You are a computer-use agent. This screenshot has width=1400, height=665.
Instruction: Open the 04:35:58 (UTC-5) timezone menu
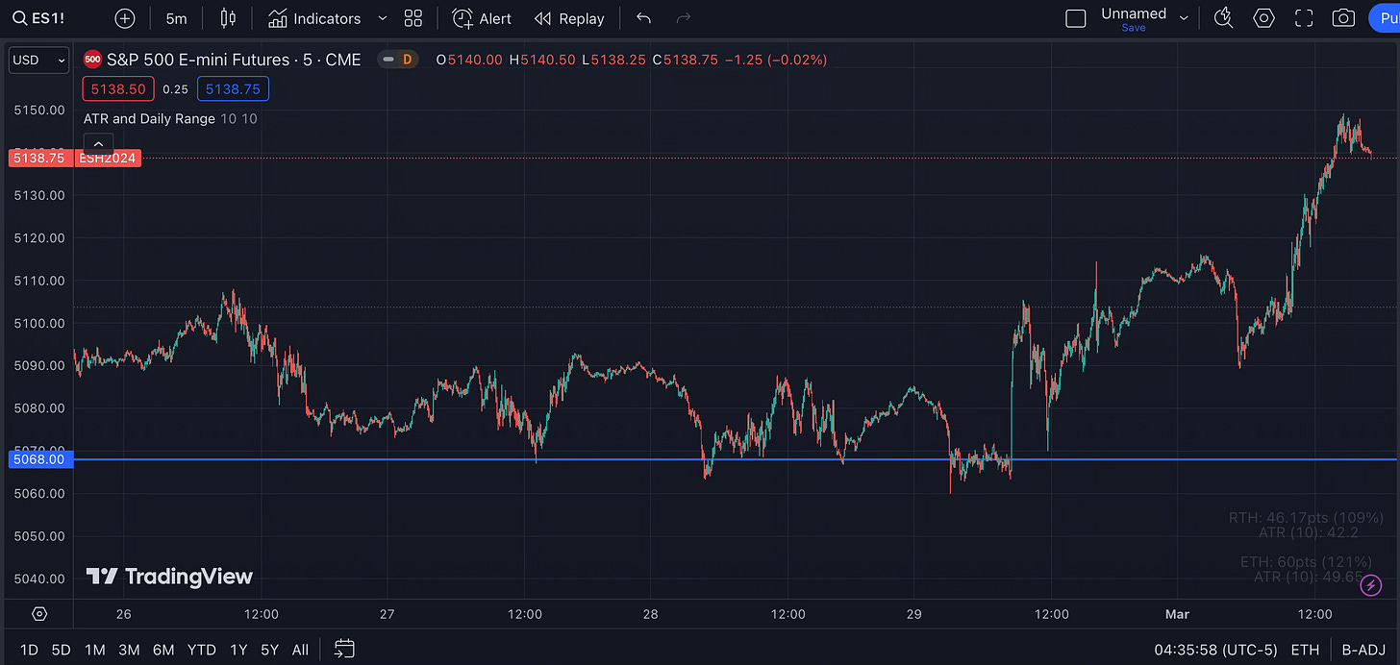[x=1215, y=650]
